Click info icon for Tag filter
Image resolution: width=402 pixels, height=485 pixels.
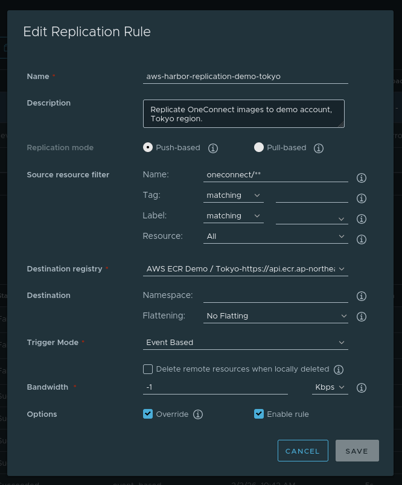pos(362,198)
